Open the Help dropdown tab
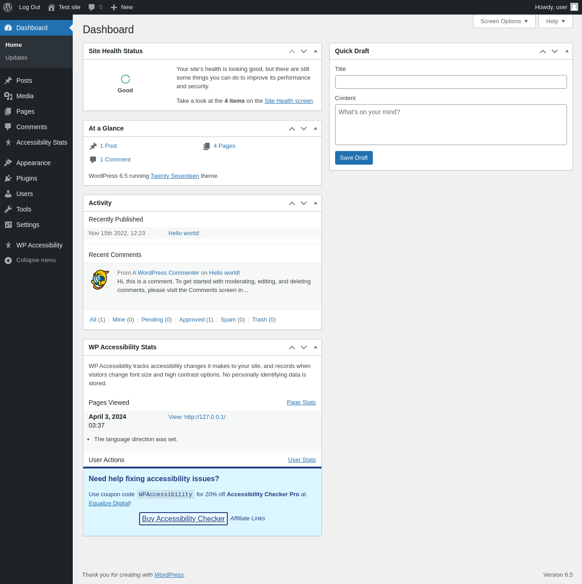The width and height of the screenshot is (582, 584). [555, 21]
